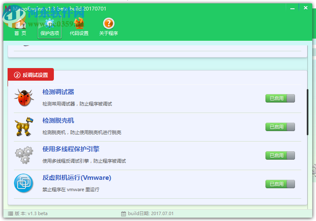Click description 检测脱壳机，防止使用脱壳机进行脱壳
This screenshot has width=316, height=221.
pyautogui.click(x=82, y=132)
